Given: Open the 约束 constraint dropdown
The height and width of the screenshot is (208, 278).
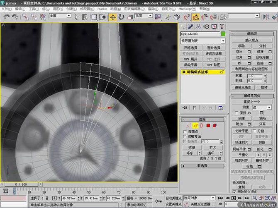Looking at the screenshot, I should [x=262, y=107].
